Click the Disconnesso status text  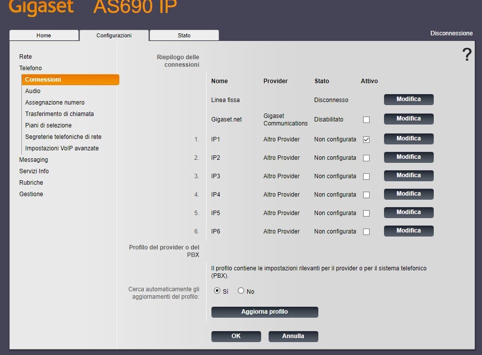[331, 100]
